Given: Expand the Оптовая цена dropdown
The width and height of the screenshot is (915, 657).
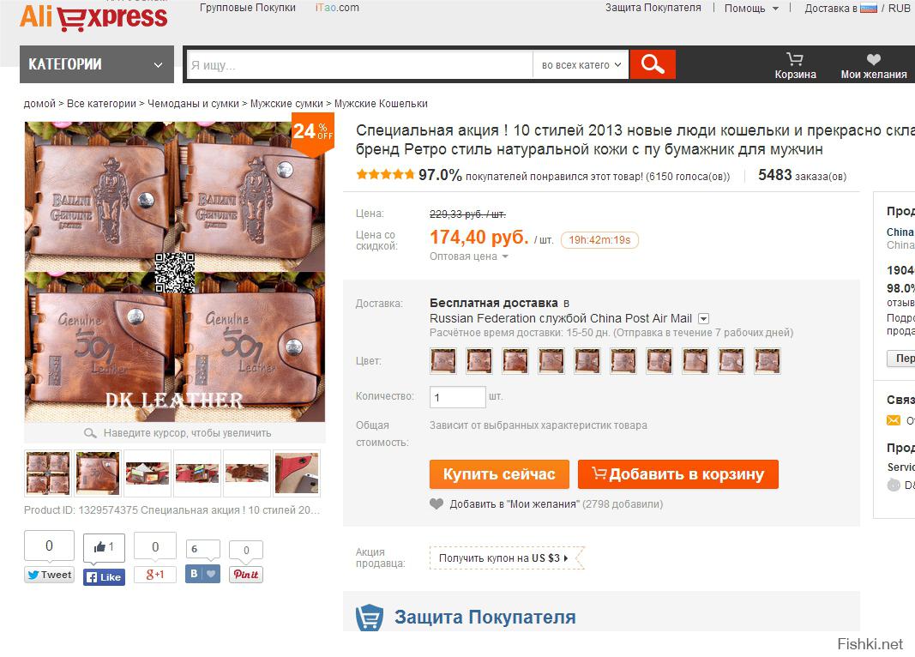Looking at the screenshot, I should click(468, 256).
